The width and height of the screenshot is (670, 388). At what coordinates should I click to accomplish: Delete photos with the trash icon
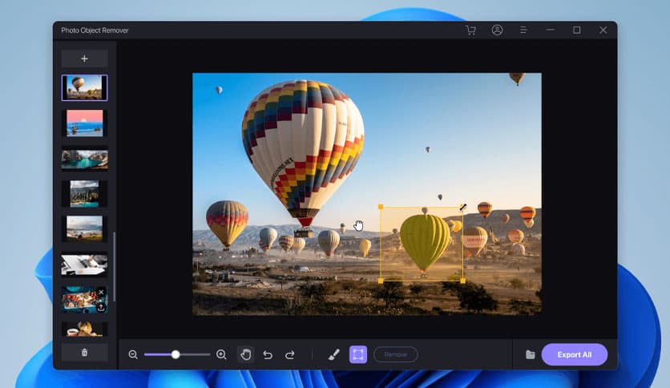click(x=84, y=353)
